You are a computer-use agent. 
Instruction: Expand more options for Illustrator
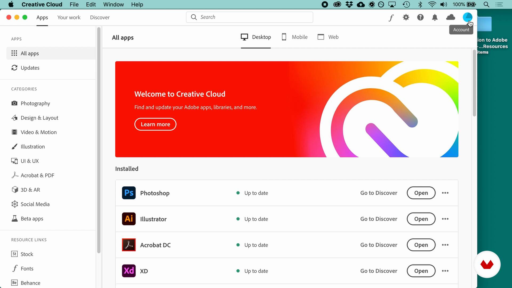pyautogui.click(x=445, y=219)
